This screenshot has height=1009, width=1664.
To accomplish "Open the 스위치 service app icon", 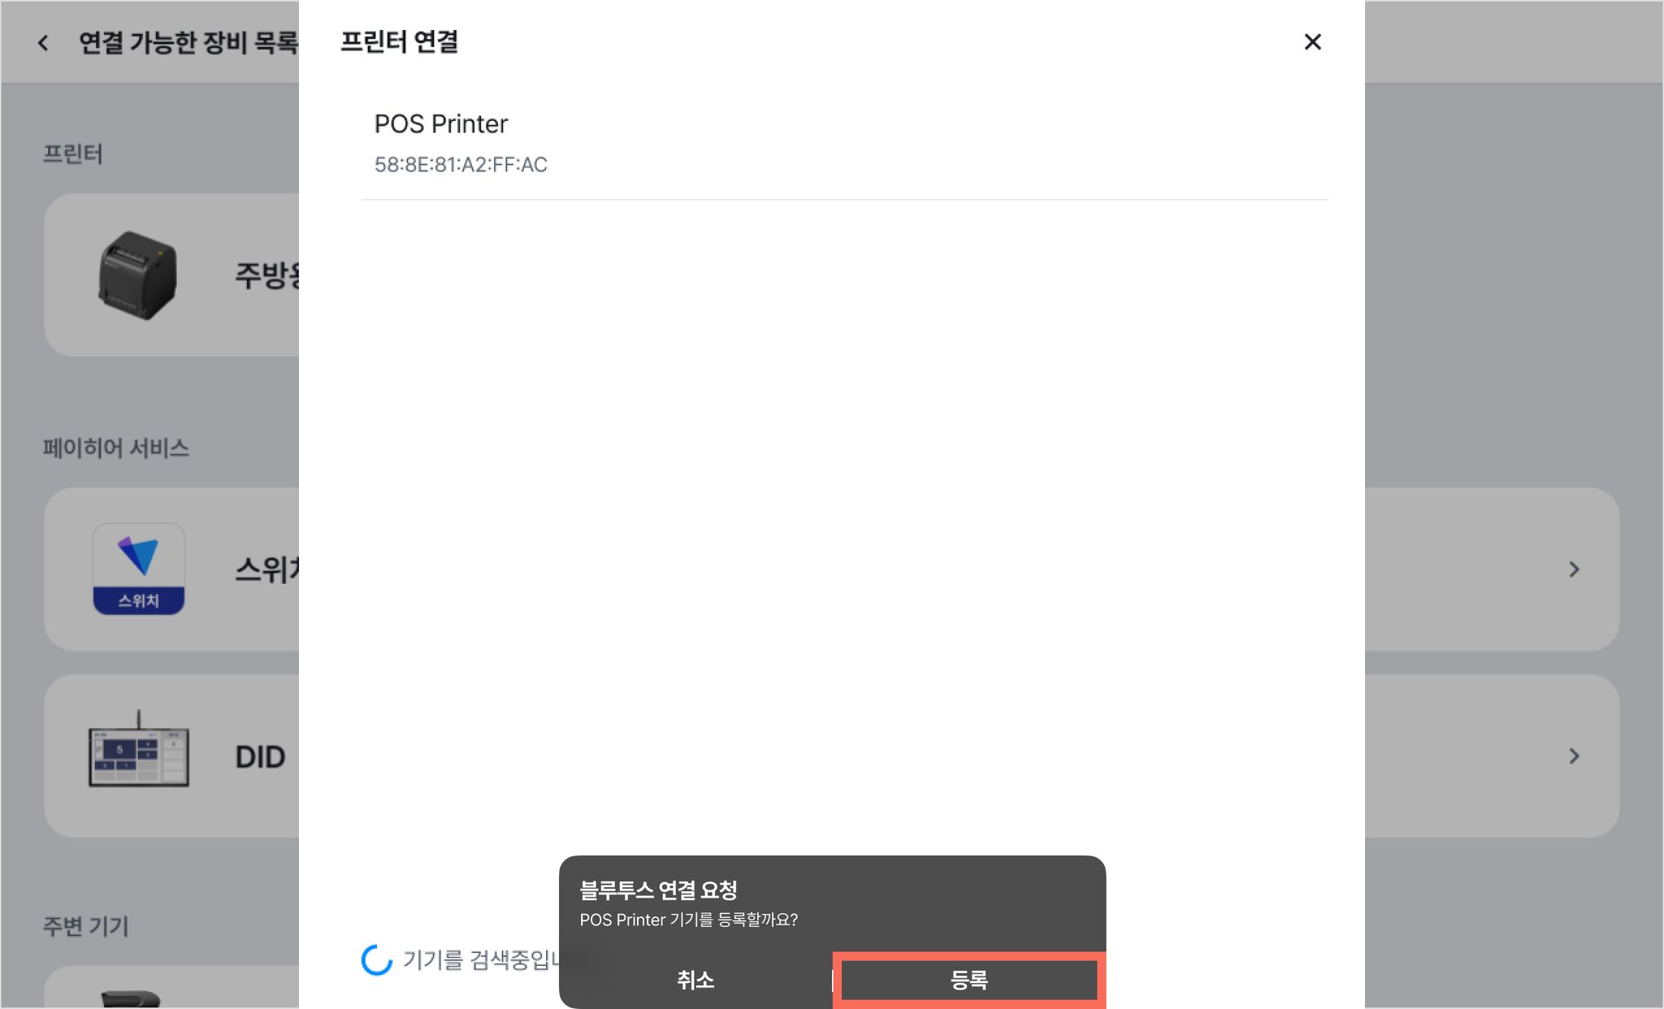I will 139,569.
